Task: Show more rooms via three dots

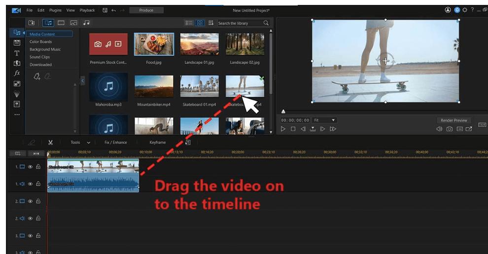Action: [x=17, y=115]
